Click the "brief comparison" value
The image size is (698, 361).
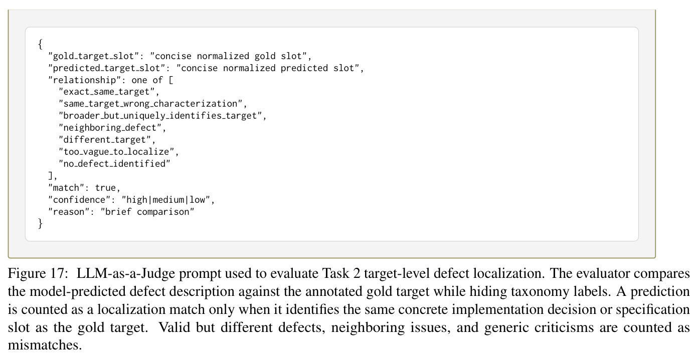coord(149,212)
